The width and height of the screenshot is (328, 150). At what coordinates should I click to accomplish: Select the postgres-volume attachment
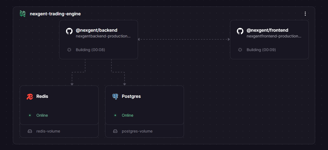click(x=137, y=131)
